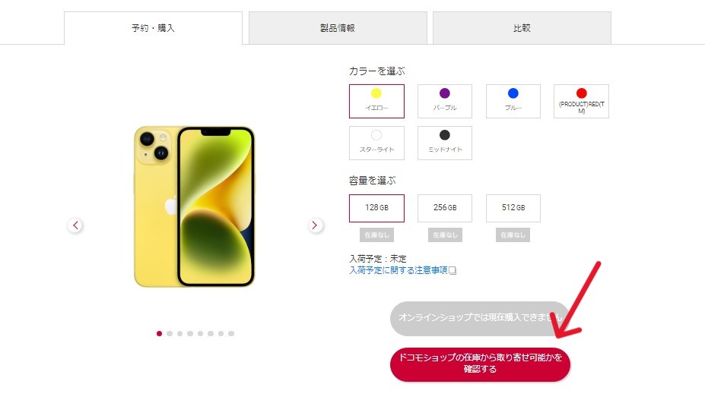
Task: Select the third carousel dot indicator
Action: click(x=179, y=333)
